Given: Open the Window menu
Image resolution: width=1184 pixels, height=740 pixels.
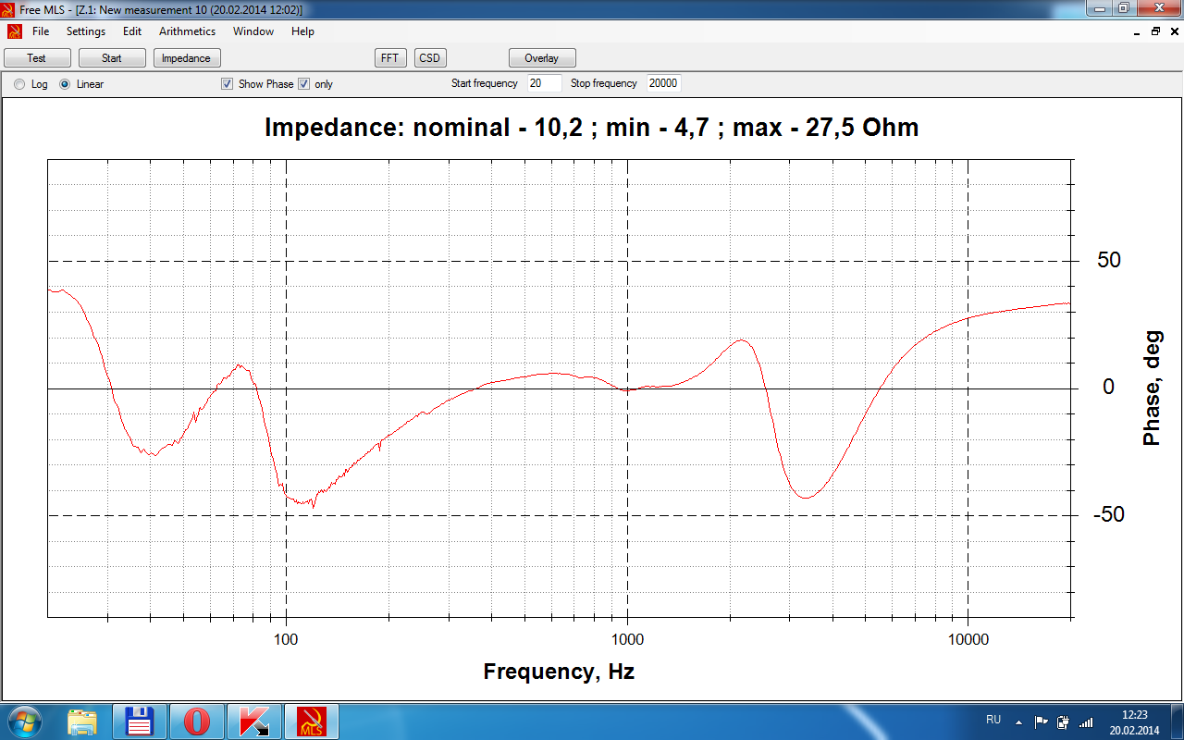Looking at the screenshot, I should [x=253, y=31].
